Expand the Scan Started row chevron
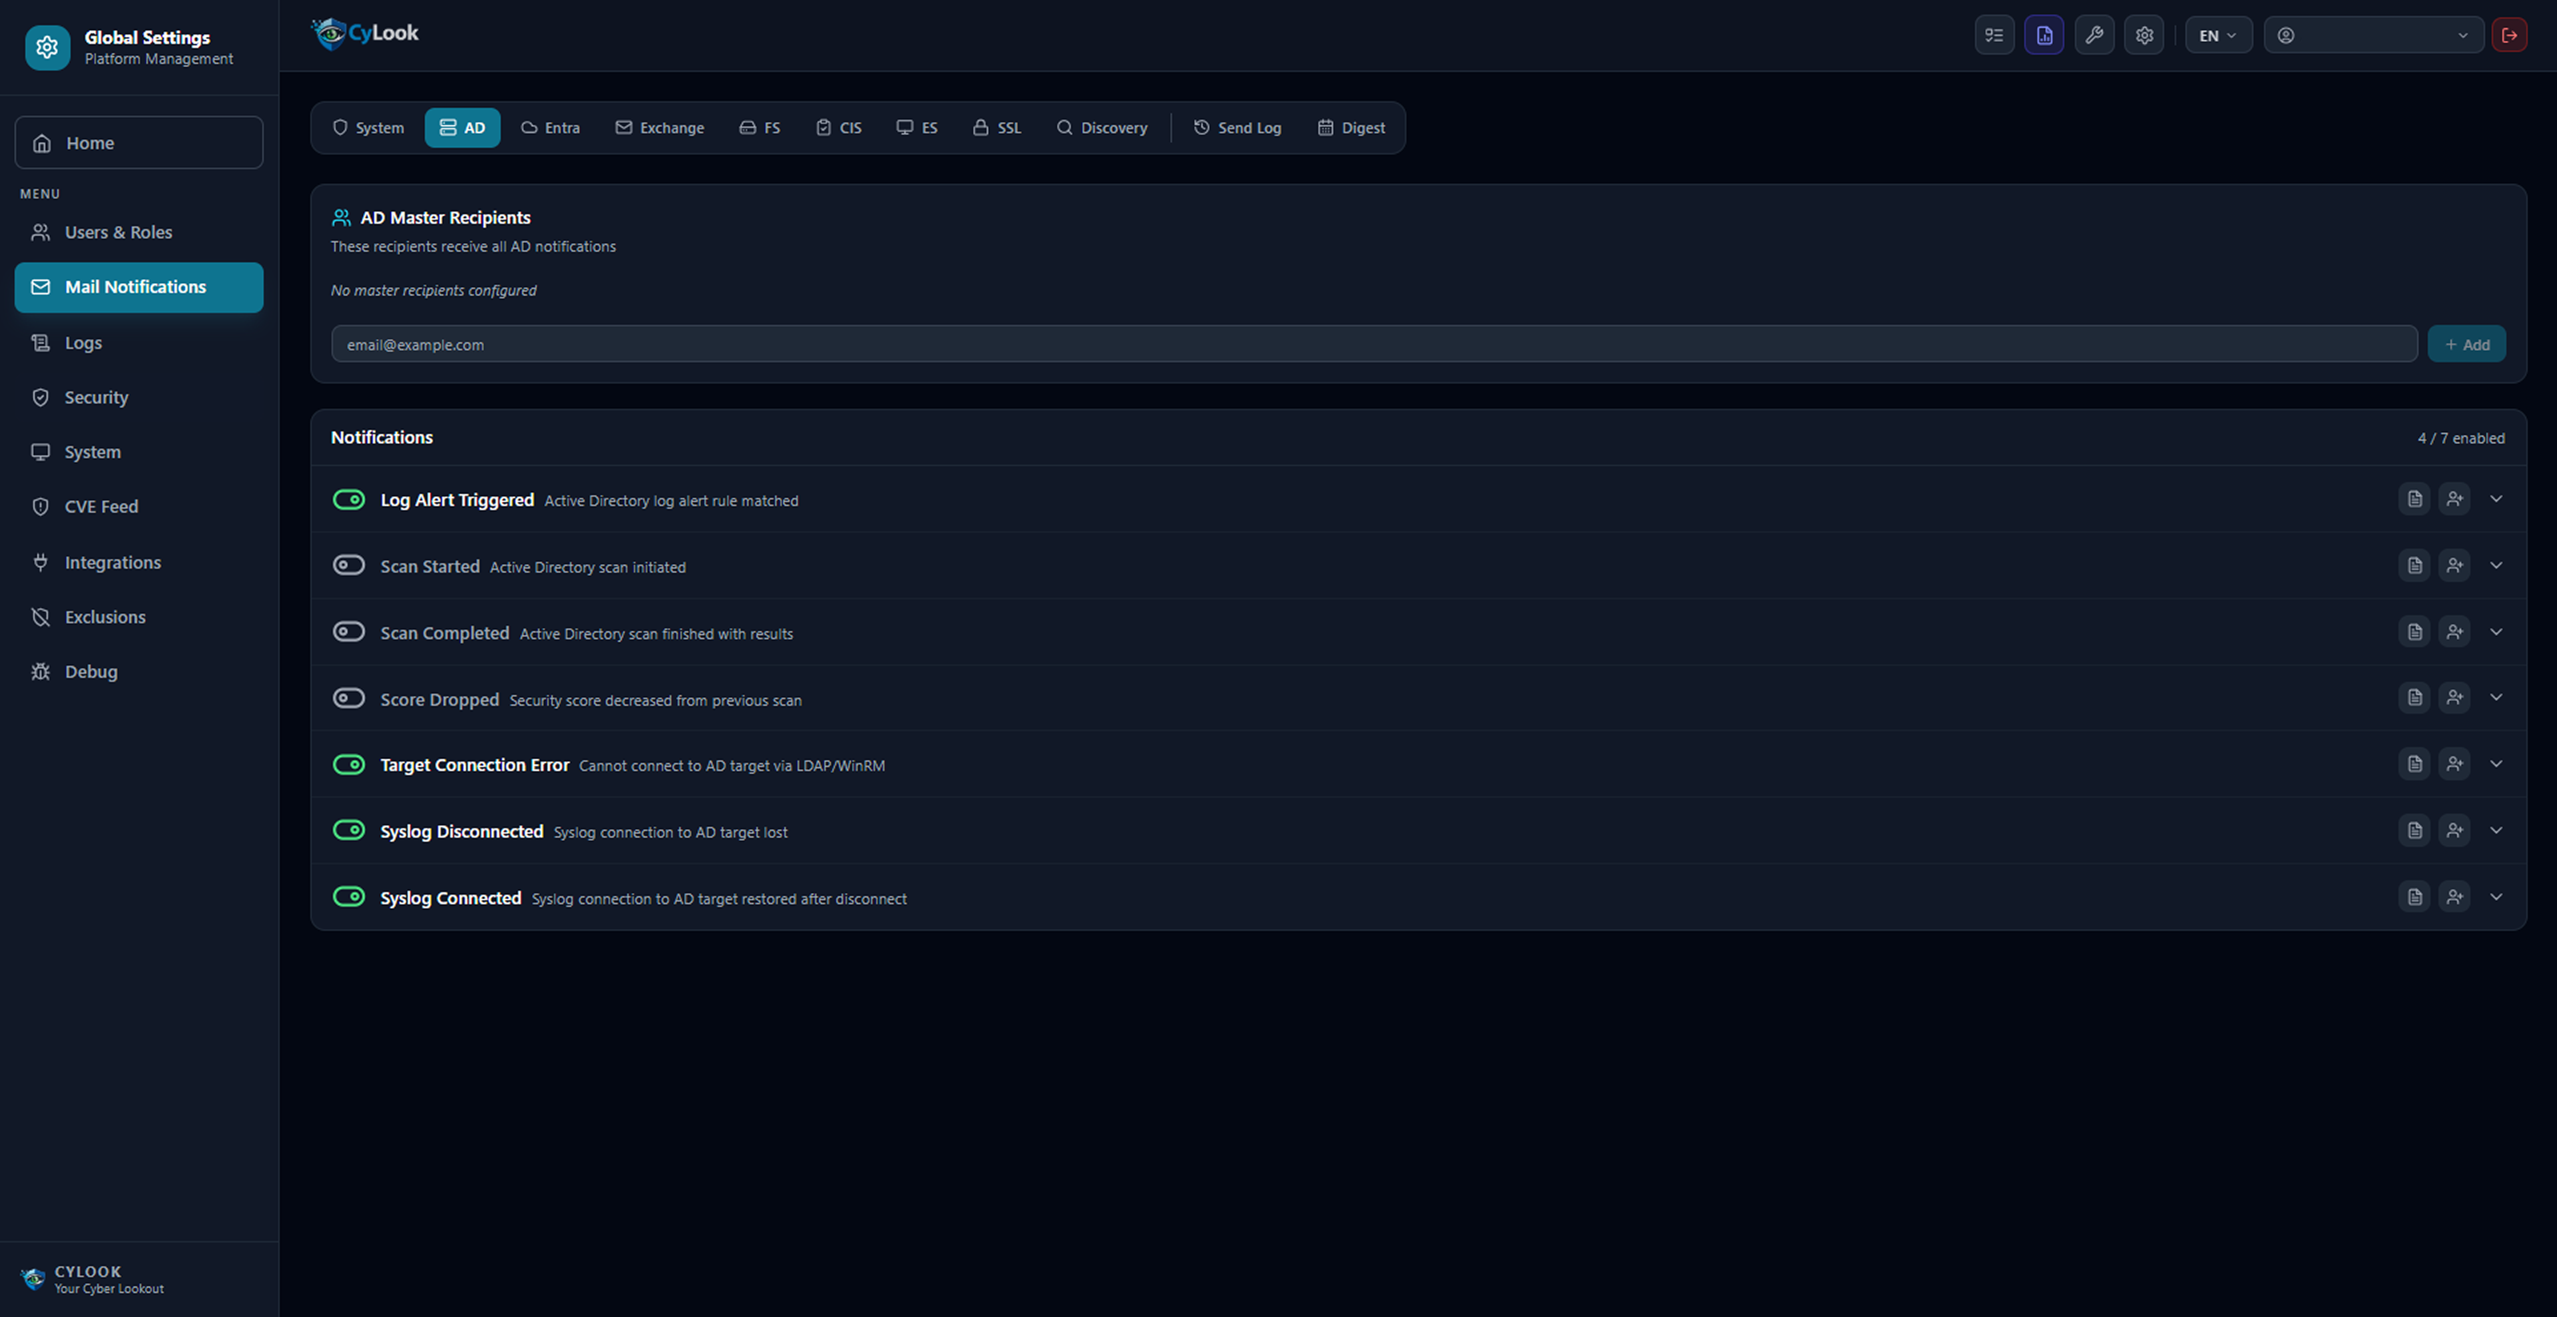 (x=2496, y=566)
